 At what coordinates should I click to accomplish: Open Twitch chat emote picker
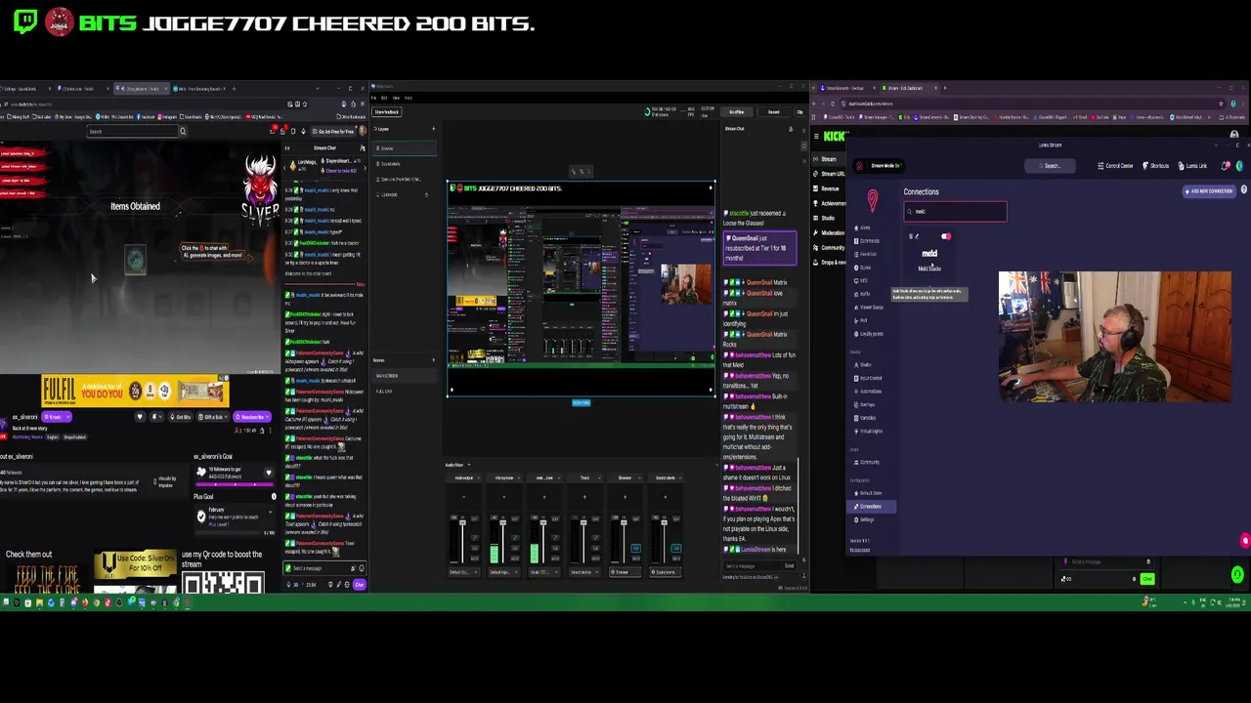click(x=362, y=568)
